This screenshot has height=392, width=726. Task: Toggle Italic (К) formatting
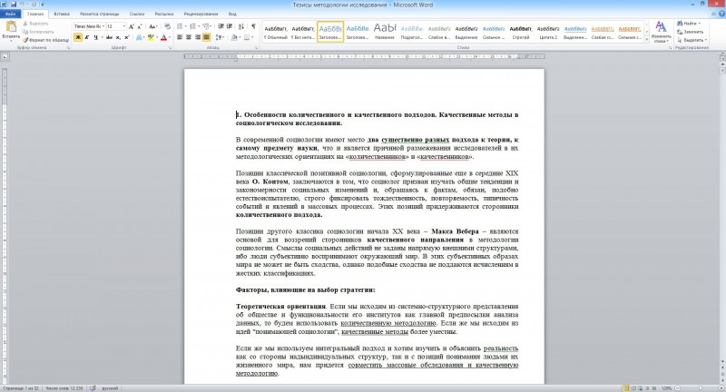click(86, 37)
